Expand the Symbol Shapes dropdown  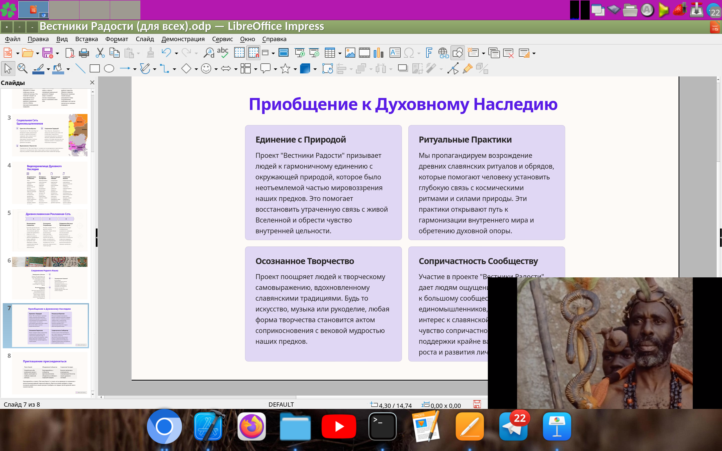216,69
